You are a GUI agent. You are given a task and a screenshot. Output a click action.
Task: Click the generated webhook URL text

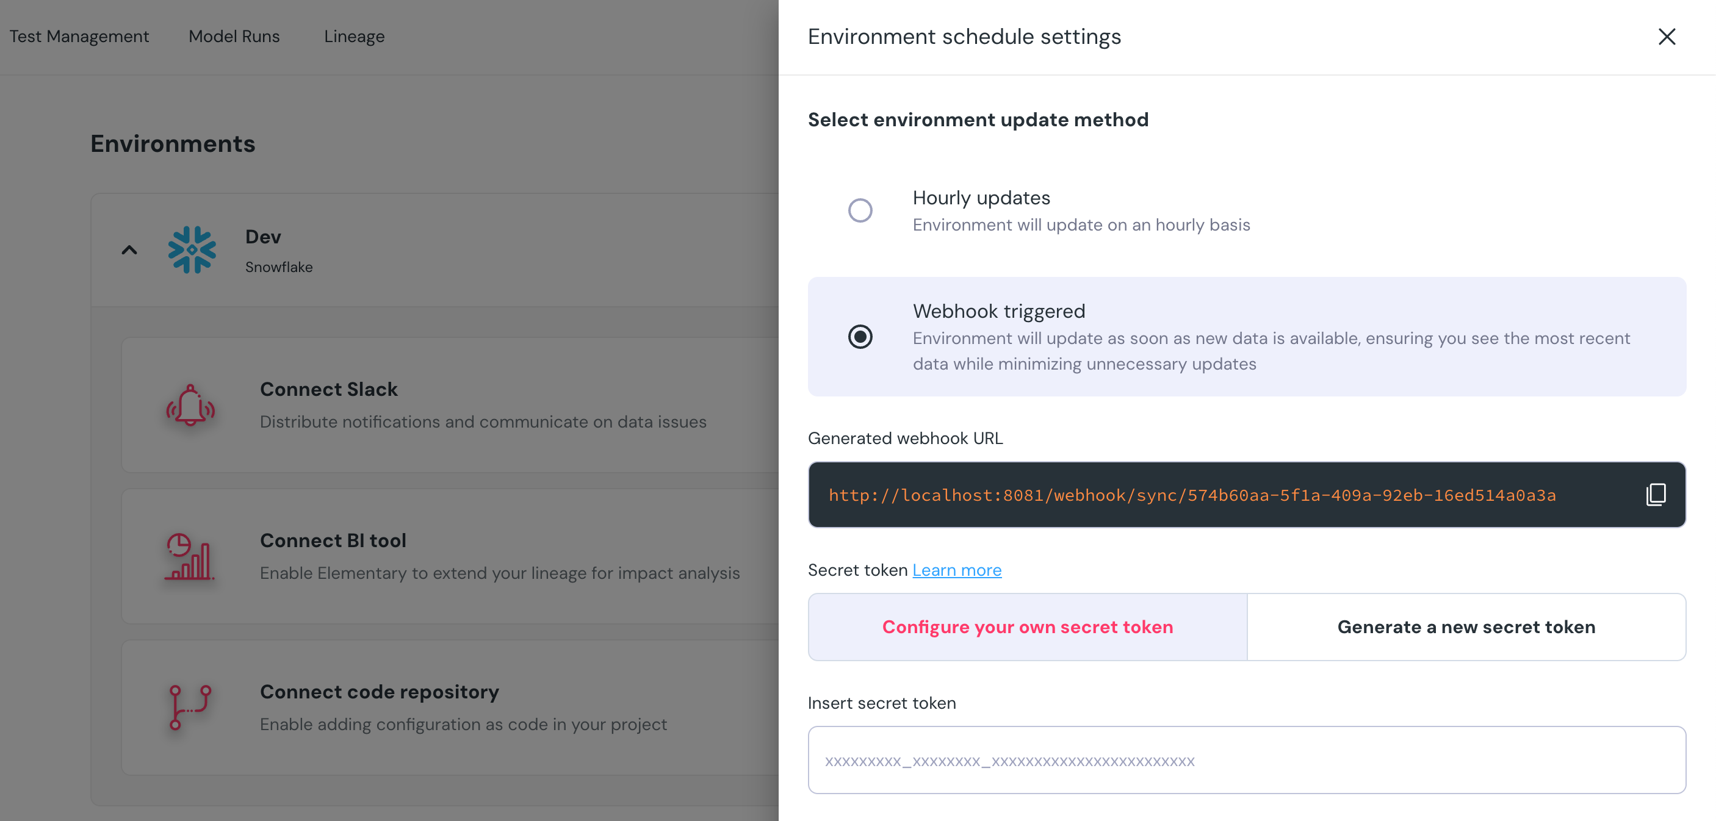[x=1192, y=495]
